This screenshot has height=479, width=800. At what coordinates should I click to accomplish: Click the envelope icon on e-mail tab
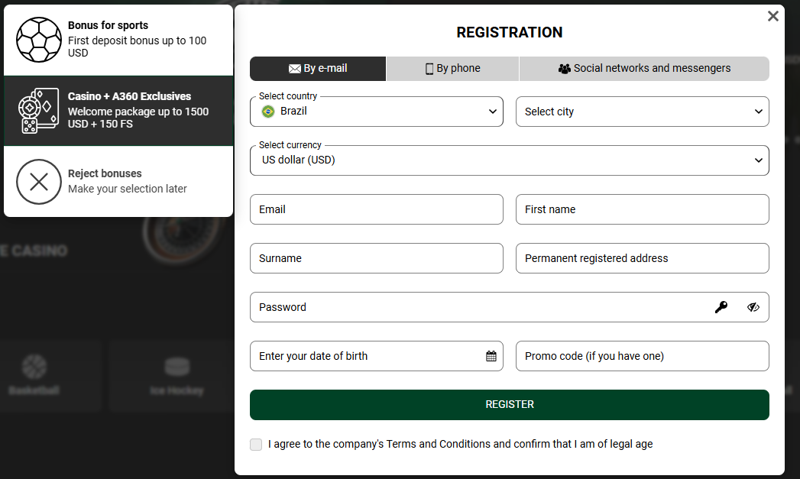point(294,68)
